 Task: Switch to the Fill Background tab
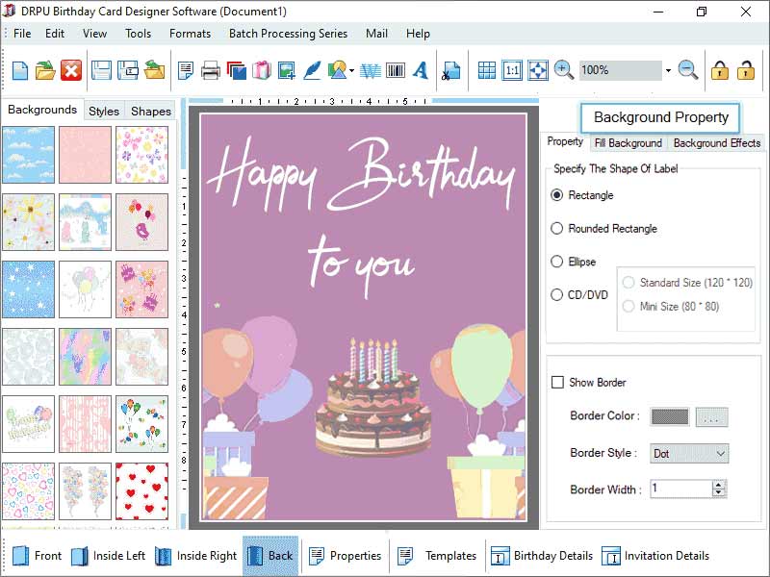pyautogui.click(x=629, y=141)
